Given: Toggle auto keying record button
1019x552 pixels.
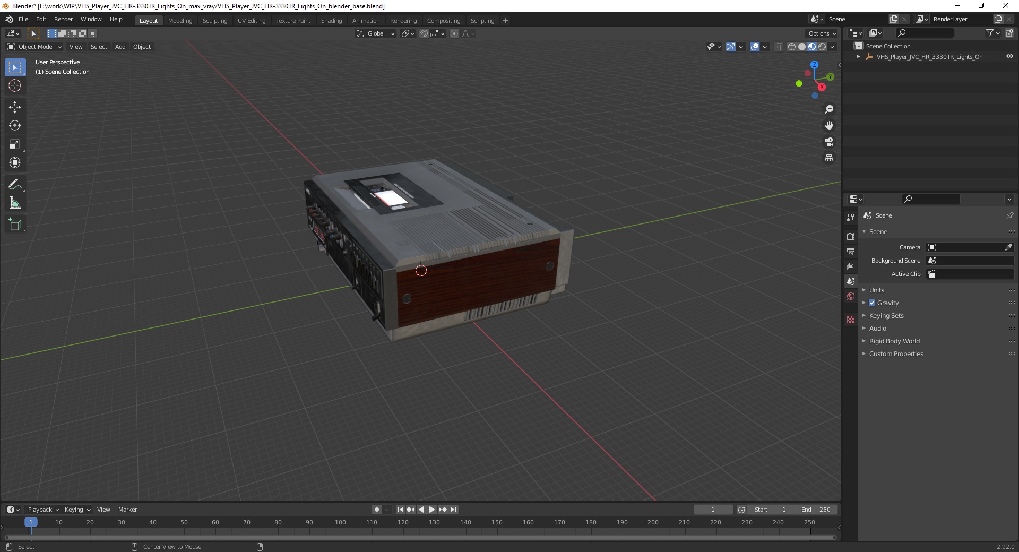Looking at the screenshot, I should coord(377,510).
